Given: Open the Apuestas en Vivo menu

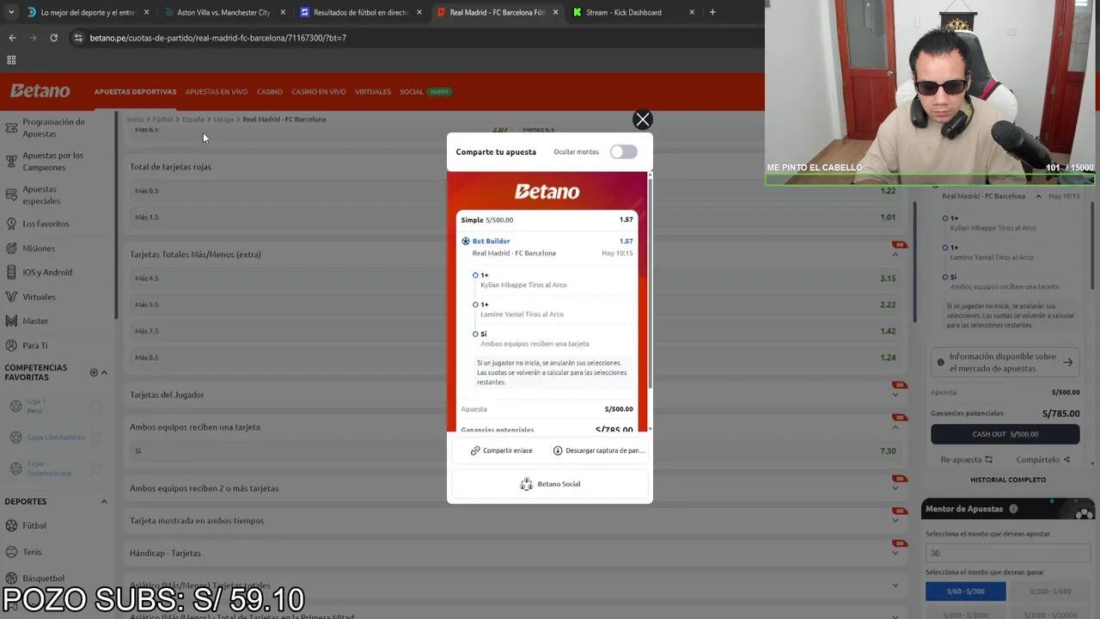Looking at the screenshot, I should coord(217,92).
